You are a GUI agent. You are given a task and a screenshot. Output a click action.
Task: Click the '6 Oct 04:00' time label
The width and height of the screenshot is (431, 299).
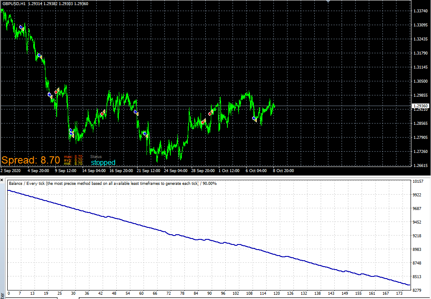pos(256,171)
